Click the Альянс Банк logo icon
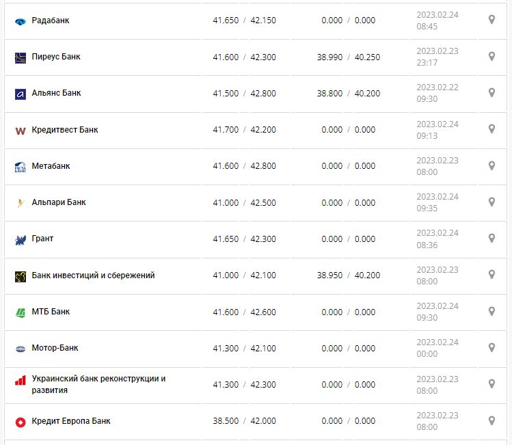512x445 pixels. (x=20, y=94)
